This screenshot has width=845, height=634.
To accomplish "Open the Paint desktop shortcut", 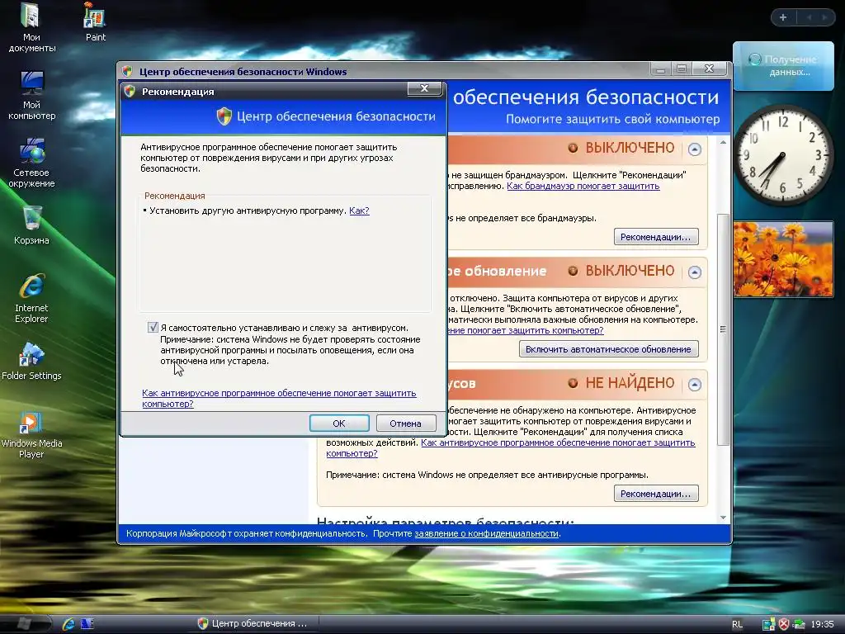I will tap(96, 22).
